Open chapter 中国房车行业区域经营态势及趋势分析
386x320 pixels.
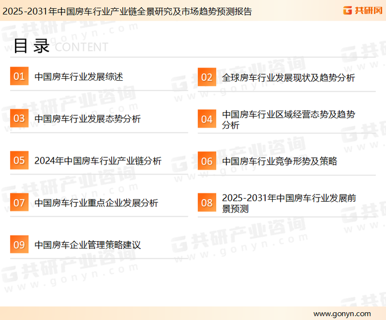pos(288,120)
